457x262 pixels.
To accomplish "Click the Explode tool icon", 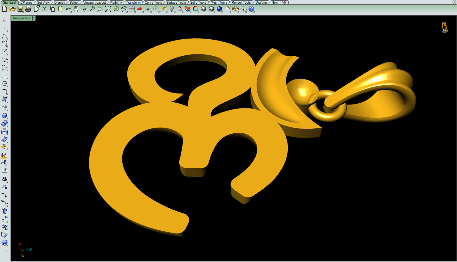I will 4,156.
